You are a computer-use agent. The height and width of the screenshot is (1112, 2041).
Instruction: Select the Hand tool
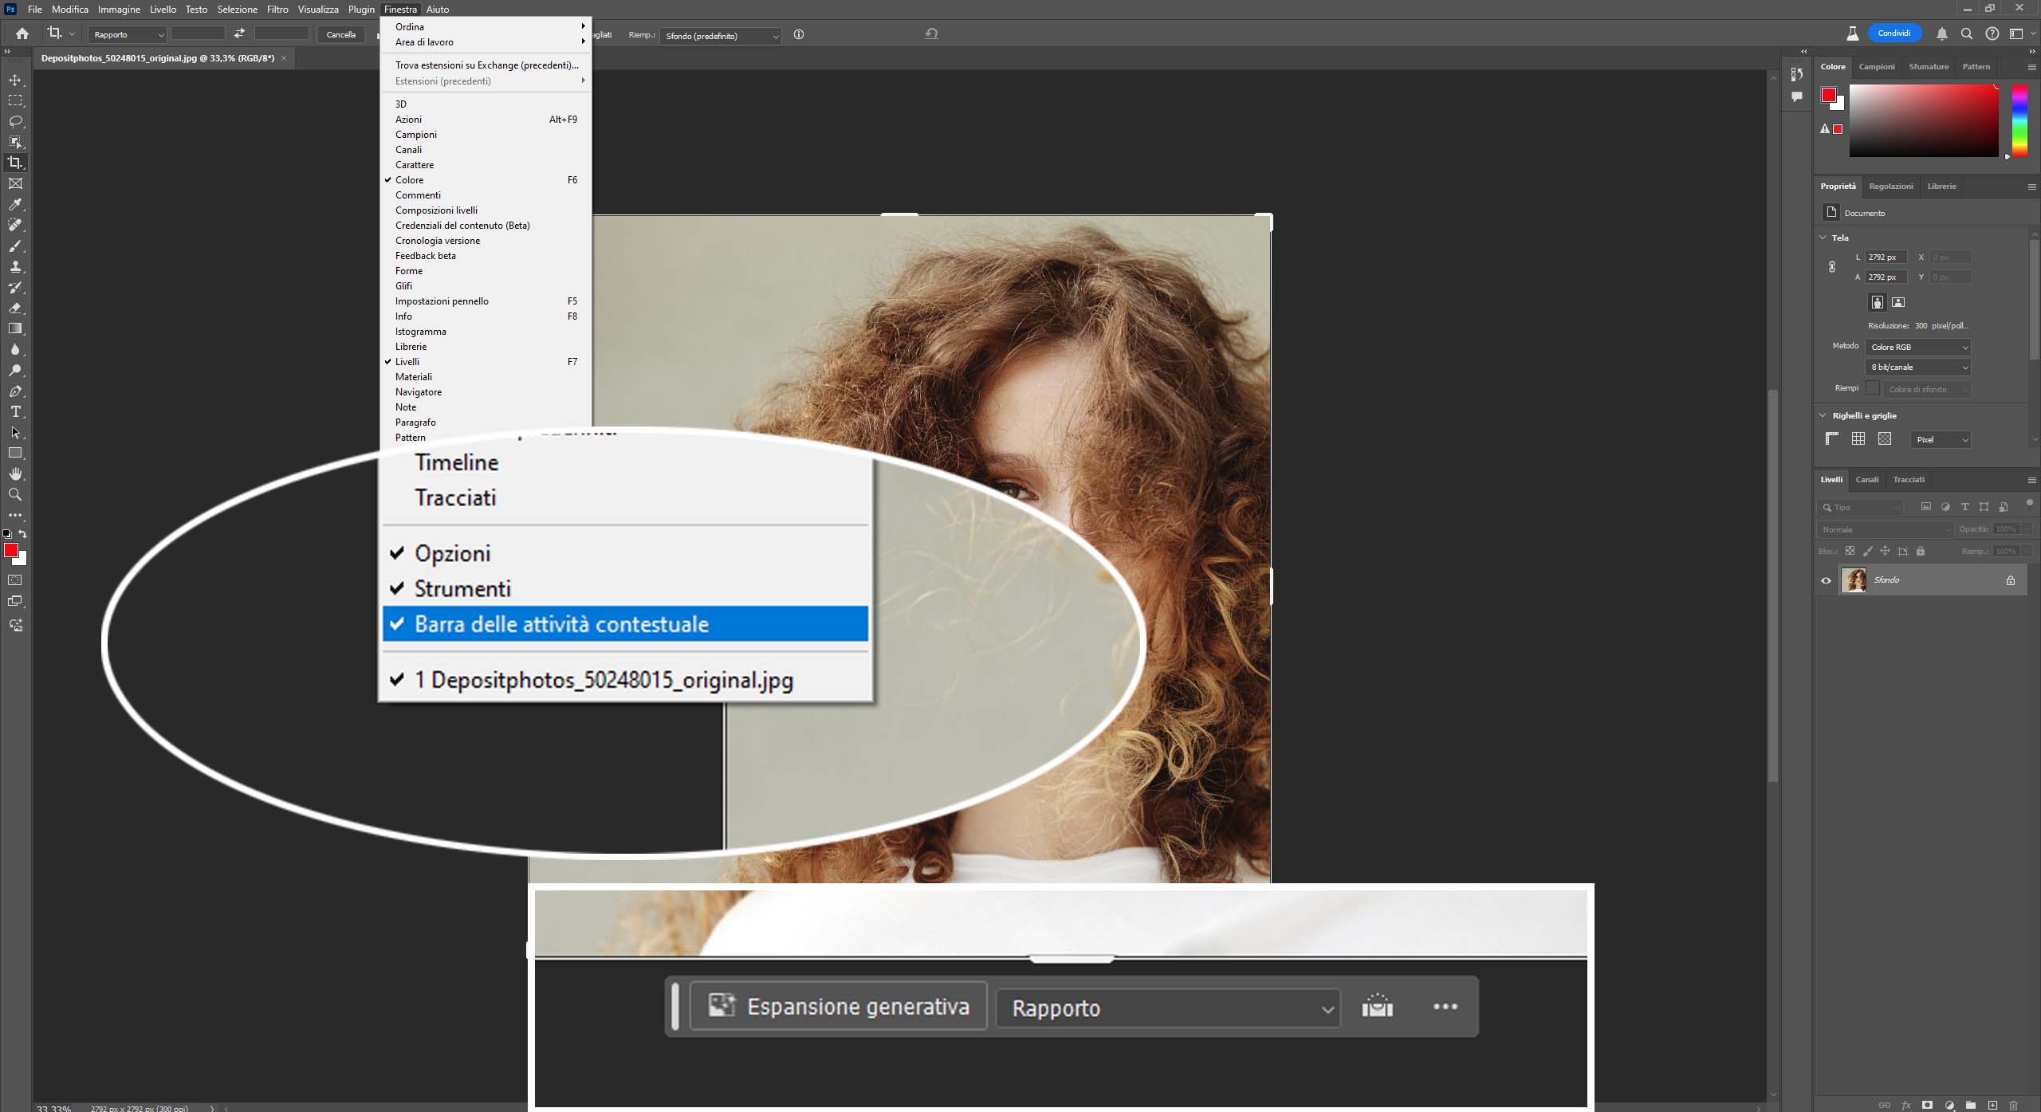pyautogui.click(x=15, y=473)
